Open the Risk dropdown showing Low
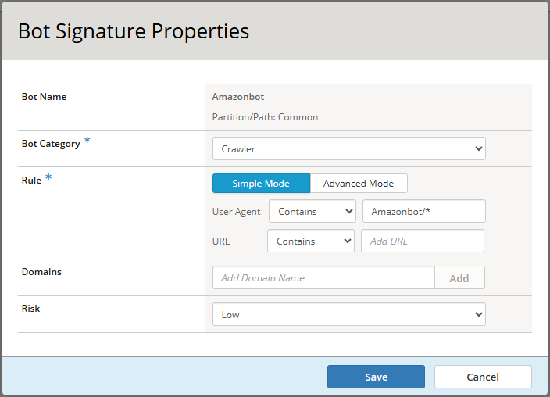 [349, 314]
